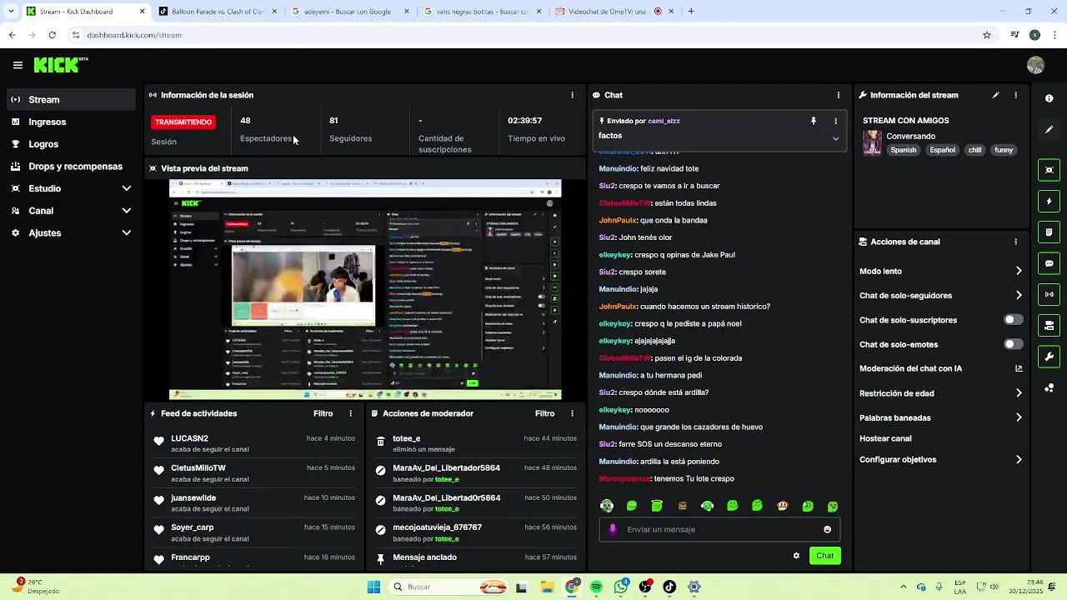Click the Conversando category thumbnail image
Image resolution: width=1067 pixels, height=600 pixels.
tap(872, 142)
